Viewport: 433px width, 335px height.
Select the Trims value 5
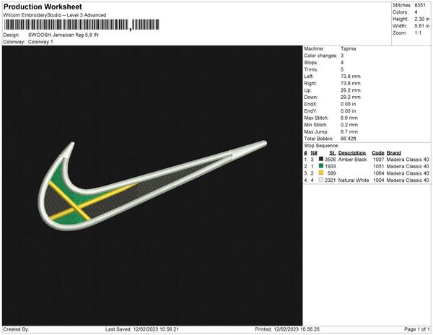pos(342,69)
